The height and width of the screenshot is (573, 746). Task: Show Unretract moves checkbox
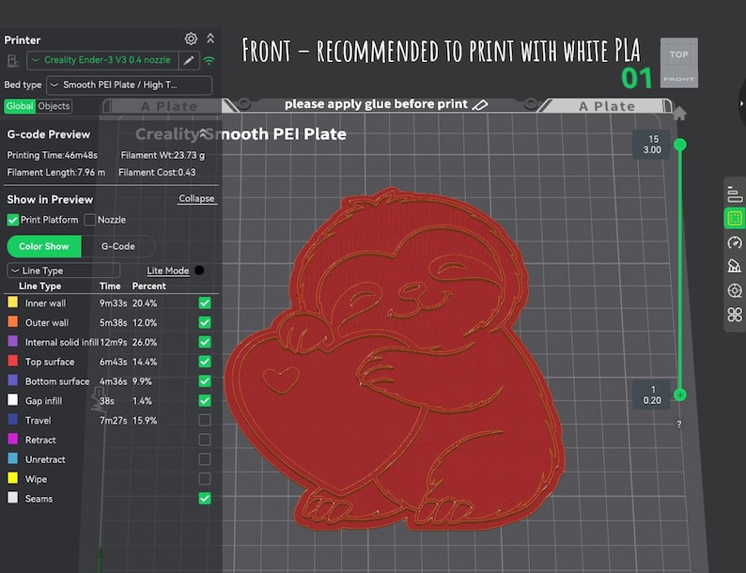(205, 459)
